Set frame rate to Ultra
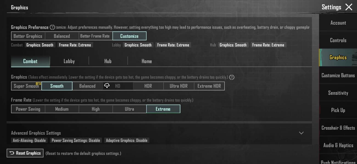Viewport: 357px width, 164px height. (129, 109)
